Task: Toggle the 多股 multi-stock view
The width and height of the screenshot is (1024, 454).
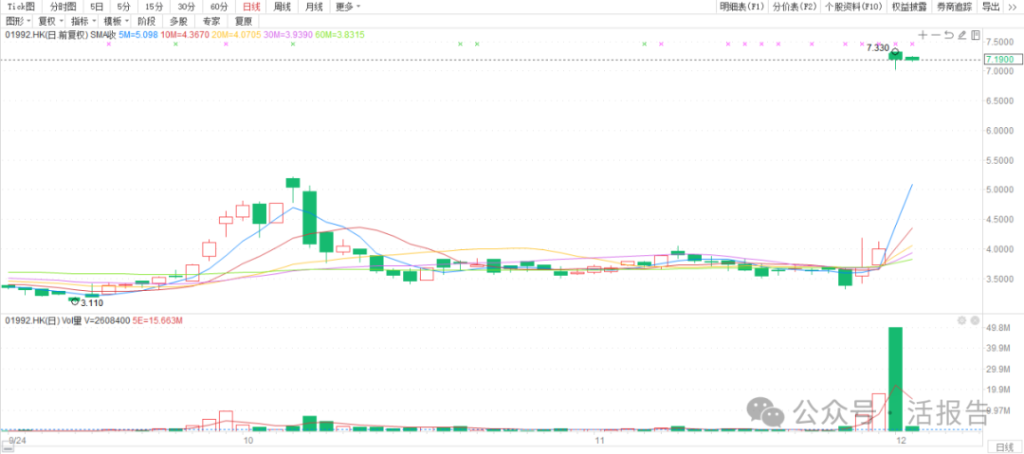Action: point(178,21)
